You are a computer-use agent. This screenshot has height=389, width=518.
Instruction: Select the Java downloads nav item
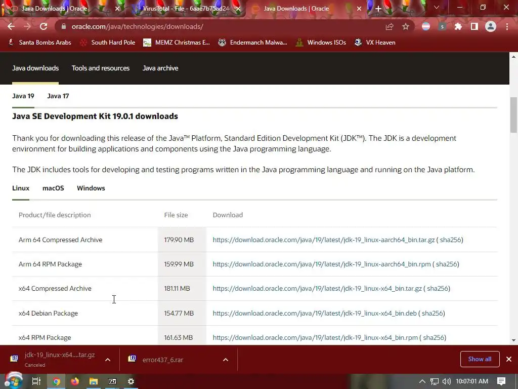pos(35,68)
